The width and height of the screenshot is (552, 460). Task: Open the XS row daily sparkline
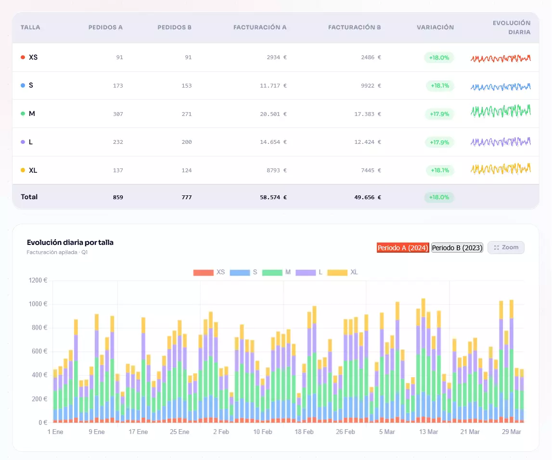click(x=501, y=58)
